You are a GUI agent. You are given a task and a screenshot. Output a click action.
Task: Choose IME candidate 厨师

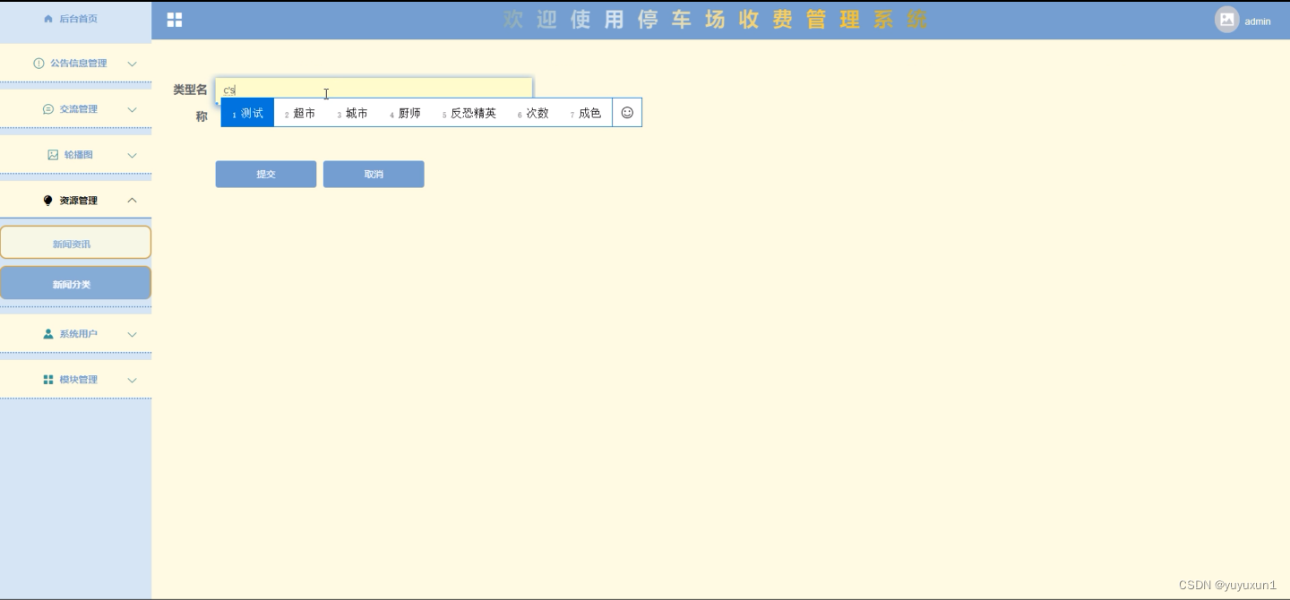[x=406, y=113]
